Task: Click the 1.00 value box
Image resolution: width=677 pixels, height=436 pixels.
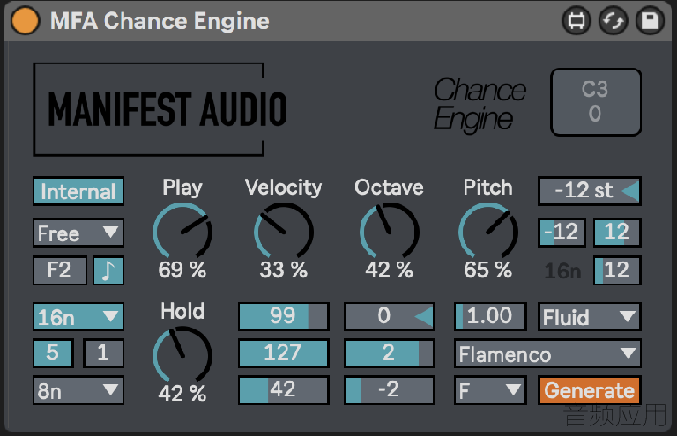Action: [x=490, y=316]
